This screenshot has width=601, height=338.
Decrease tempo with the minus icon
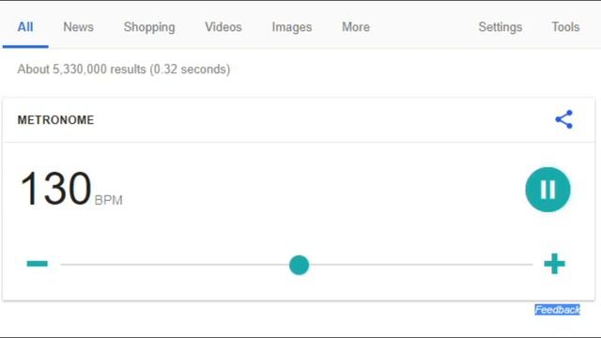click(38, 264)
